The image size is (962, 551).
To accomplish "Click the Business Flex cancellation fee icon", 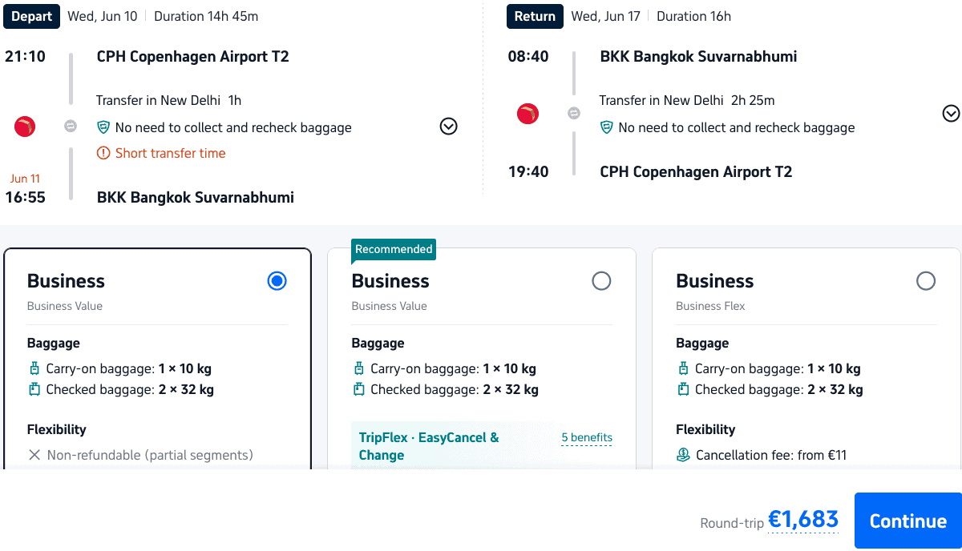I will click(683, 455).
